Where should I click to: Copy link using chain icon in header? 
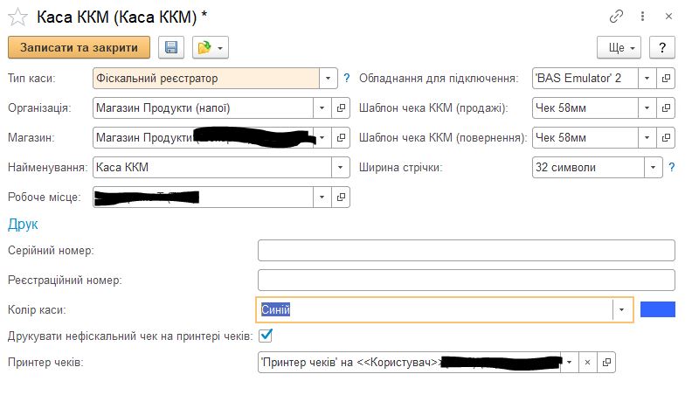616,16
